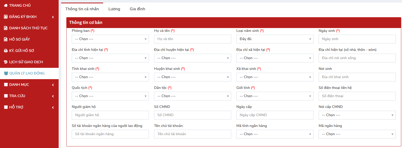Focus the Ngày sinh date field
Image resolution: width=402 pixels, height=148 pixels.
357,39
